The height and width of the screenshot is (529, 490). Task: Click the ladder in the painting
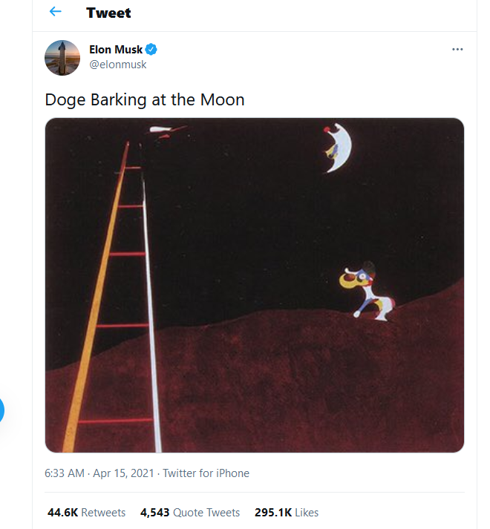[x=119, y=297]
